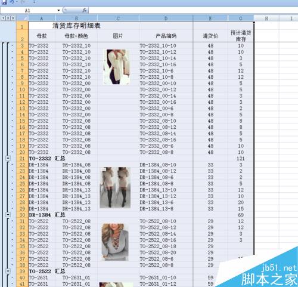Click the Undo arrow icon
This screenshot has width=298, height=287.
tap(13, 2)
